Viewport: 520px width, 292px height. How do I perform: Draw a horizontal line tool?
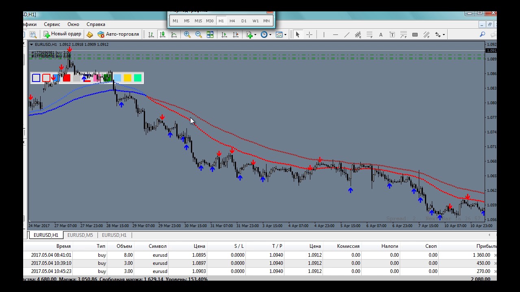tap(335, 34)
